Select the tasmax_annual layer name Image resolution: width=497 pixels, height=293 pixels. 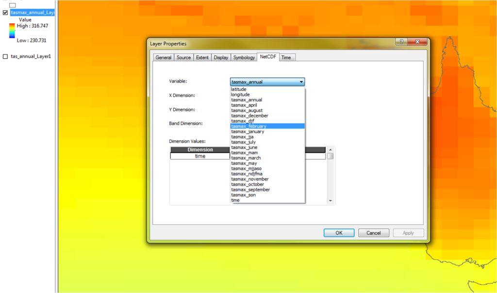32,13
